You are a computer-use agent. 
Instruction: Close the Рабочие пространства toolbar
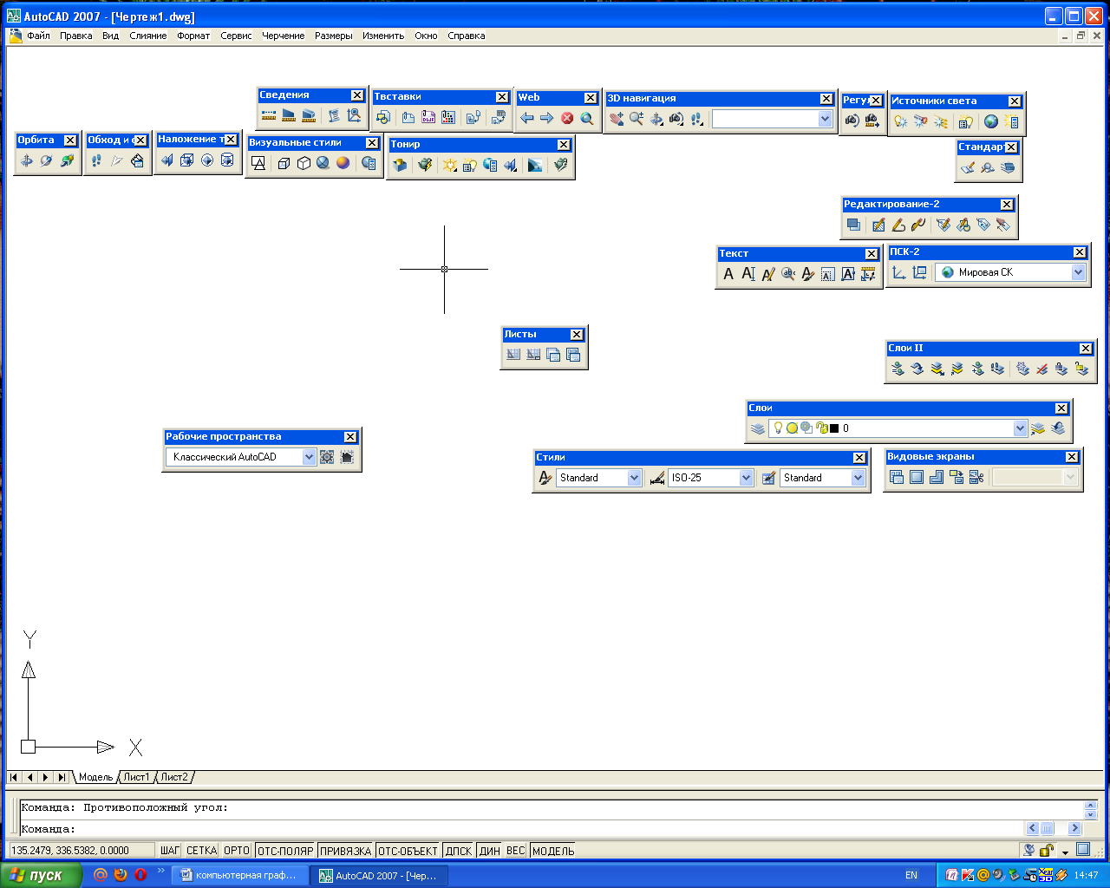(350, 437)
